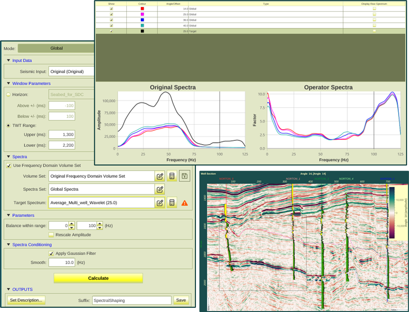409x312 pixels.
Task: Collapse the Input Data section
Action: click(8, 60)
